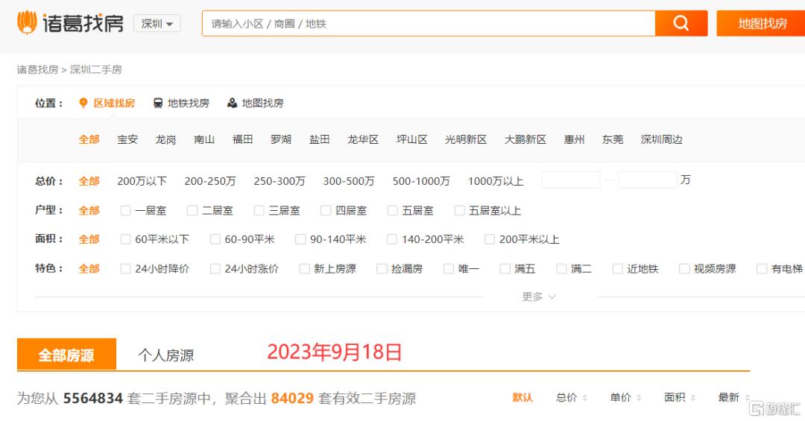
Task: Open the 深圳 city selector dropdown
Action: tap(157, 24)
